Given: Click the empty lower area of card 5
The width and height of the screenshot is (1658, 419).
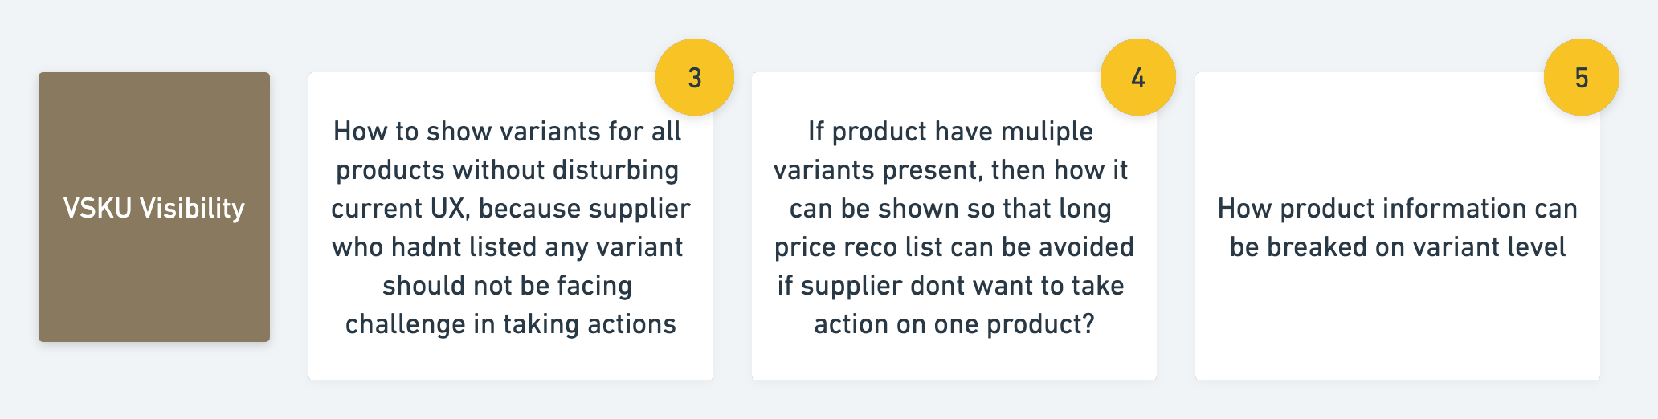Looking at the screenshot, I should point(1398,321).
